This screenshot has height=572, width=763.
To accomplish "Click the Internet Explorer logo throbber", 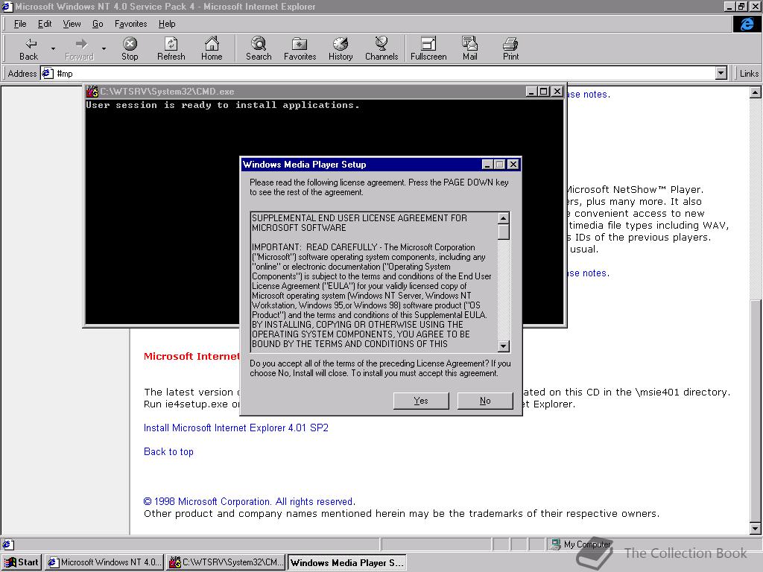I will coord(747,24).
